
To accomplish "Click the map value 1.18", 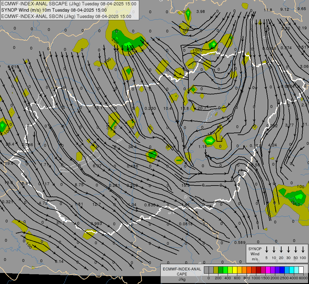I will pos(203,147).
